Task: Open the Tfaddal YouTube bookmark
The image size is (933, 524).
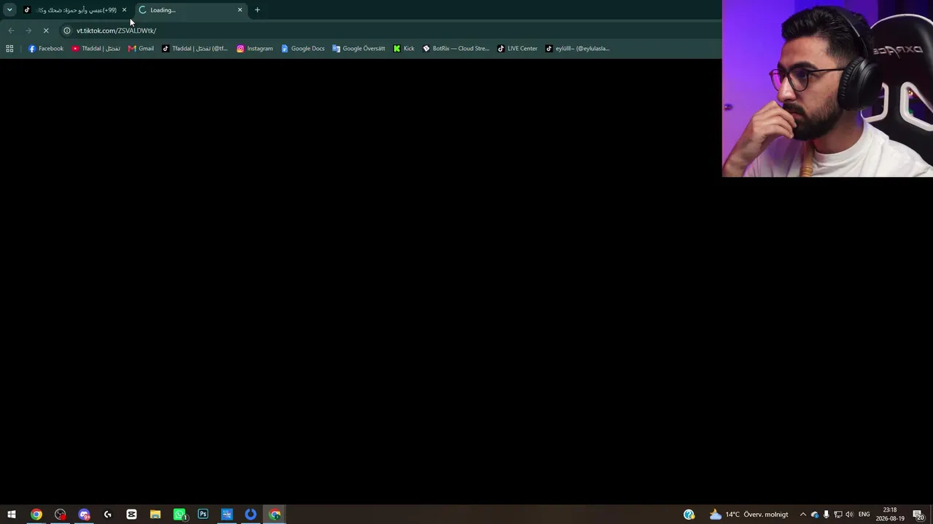Action: click(96, 49)
